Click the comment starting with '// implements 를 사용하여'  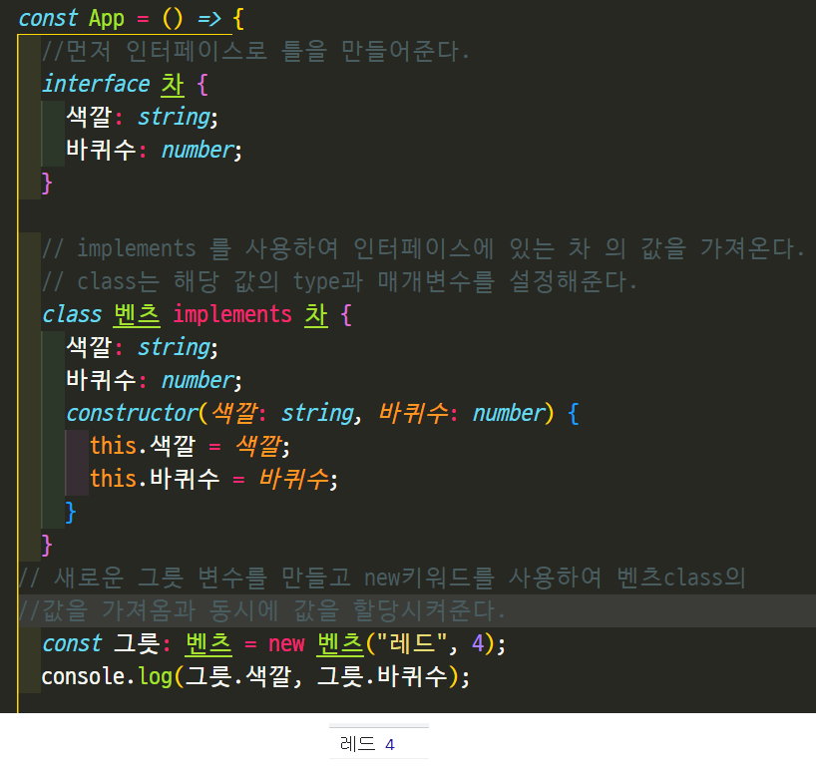[x=423, y=248]
